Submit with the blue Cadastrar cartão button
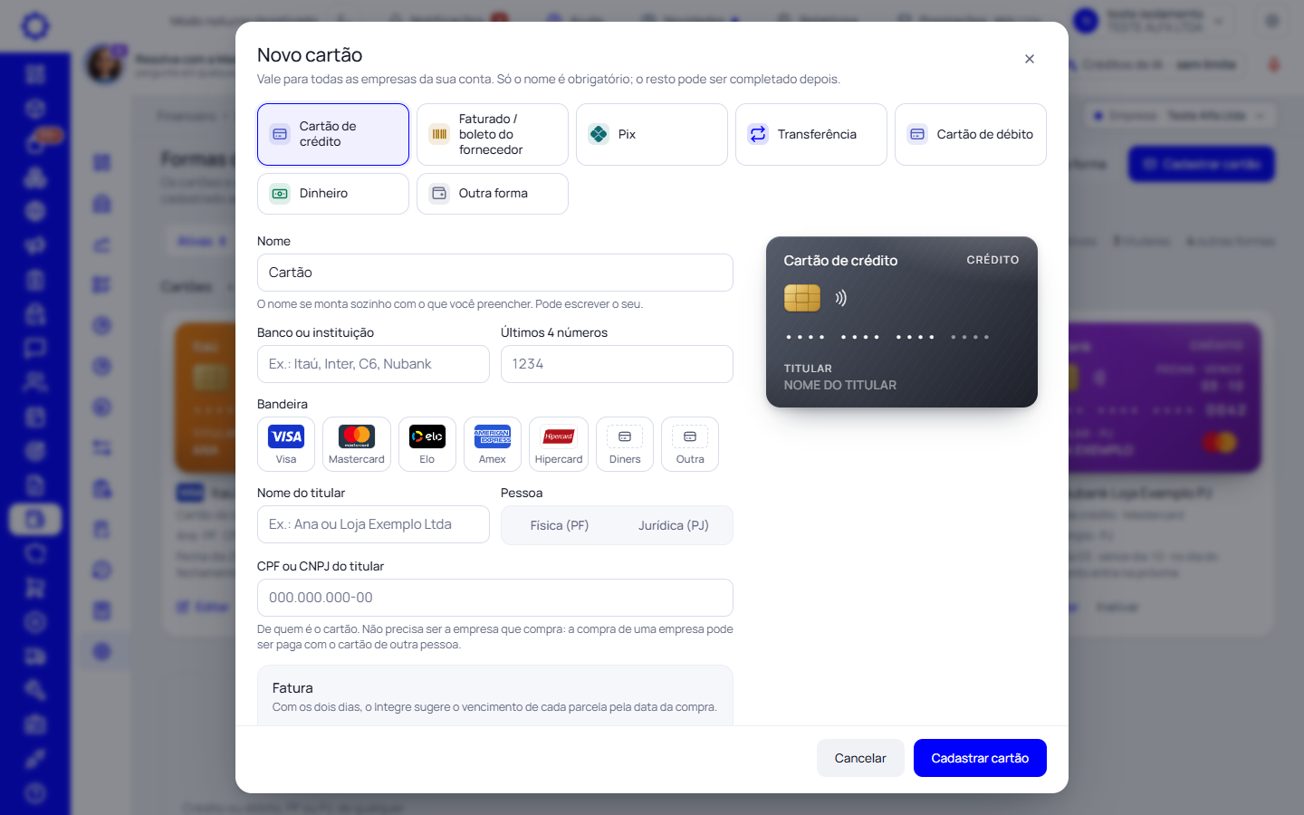Viewport: 1304px width, 815px height. [980, 758]
